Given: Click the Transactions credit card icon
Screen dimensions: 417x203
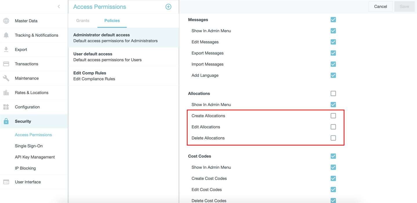Looking at the screenshot, I should pyautogui.click(x=6, y=64).
